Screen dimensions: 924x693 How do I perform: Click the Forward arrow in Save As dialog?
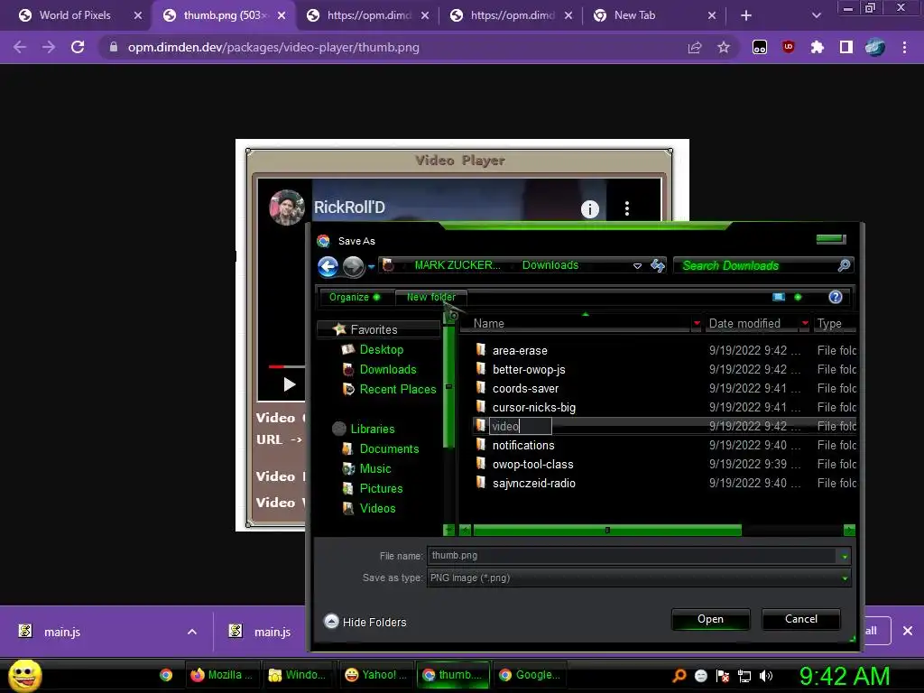(x=353, y=266)
